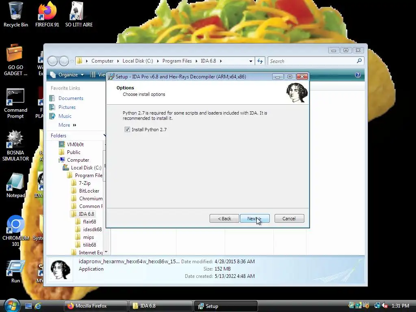
Task: Expand the arrow after Computer breadcrumb
Action: point(118,61)
